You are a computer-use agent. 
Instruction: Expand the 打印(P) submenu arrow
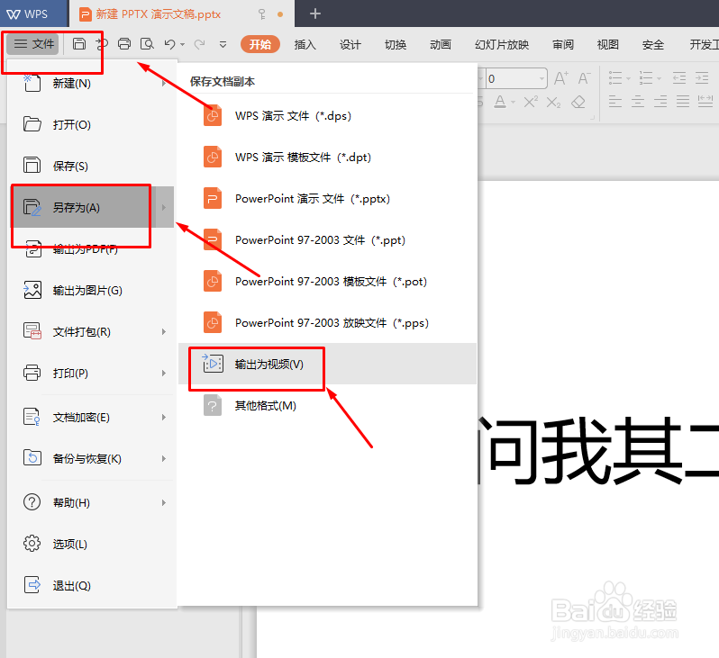(164, 373)
